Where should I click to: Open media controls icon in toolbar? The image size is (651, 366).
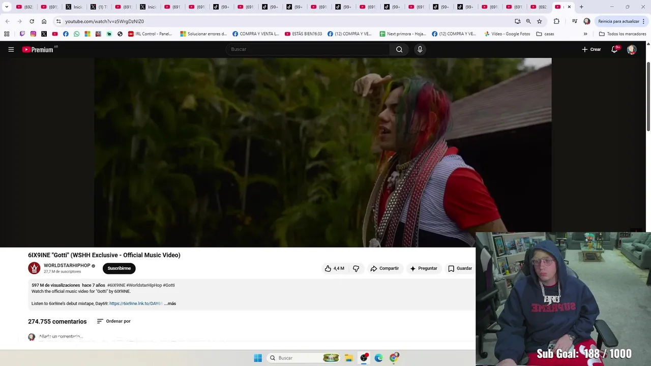tap(574, 21)
